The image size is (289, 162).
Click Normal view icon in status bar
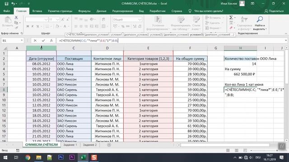(228, 150)
